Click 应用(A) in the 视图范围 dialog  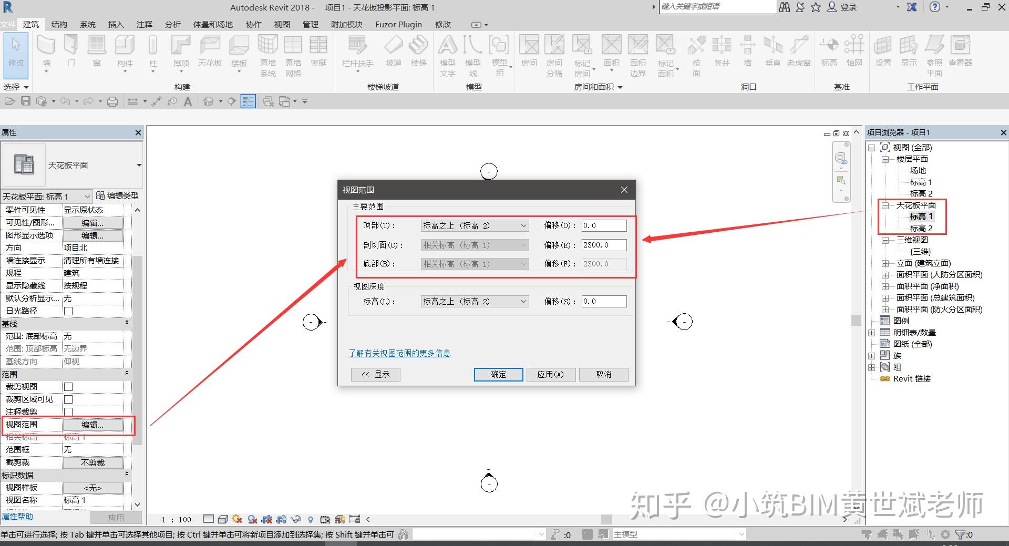(551, 374)
